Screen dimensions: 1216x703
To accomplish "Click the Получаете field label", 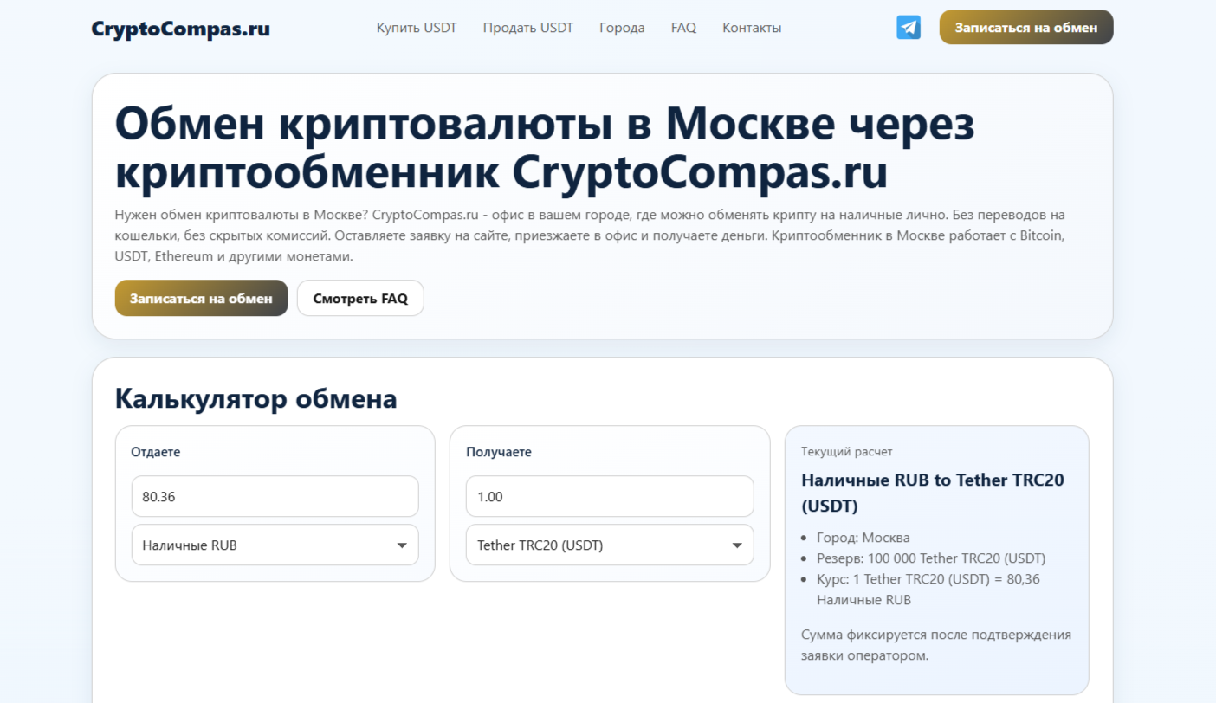I will [x=499, y=452].
